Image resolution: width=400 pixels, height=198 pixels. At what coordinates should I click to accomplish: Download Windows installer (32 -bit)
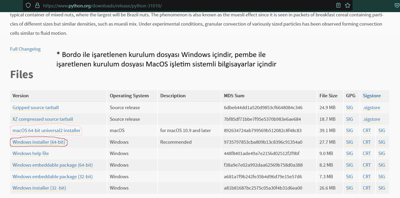coord(39,188)
